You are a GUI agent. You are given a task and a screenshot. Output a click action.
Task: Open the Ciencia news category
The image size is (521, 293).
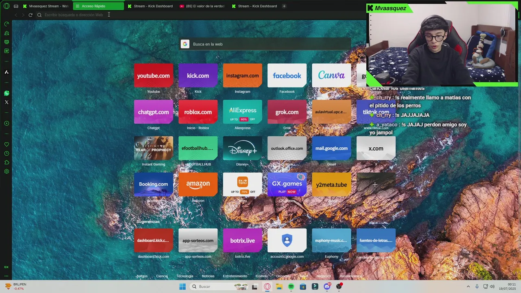(x=162, y=276)
